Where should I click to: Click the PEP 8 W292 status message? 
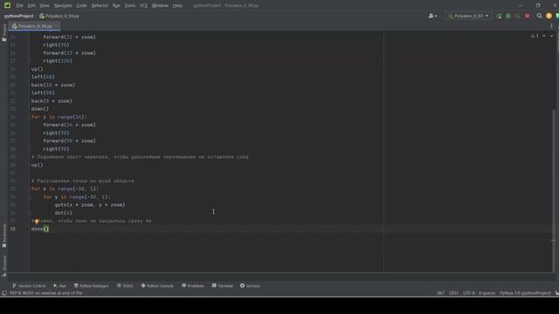tap(46, 293)
